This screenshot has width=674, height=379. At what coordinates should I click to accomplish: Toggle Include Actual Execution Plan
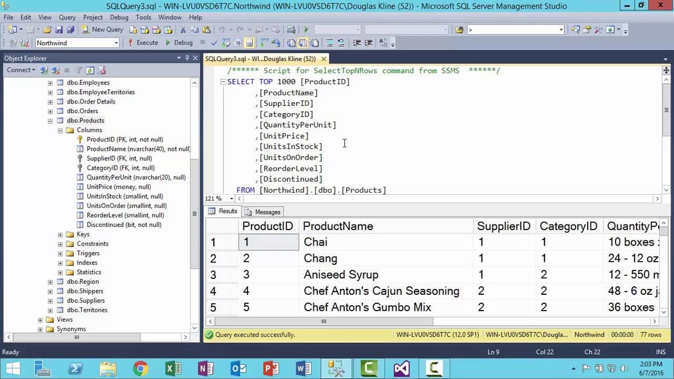click(x=250, y=43)
